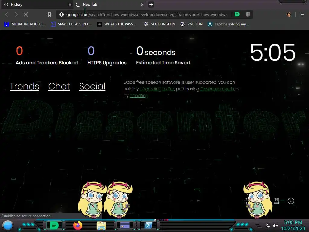Screen dimensions: 309x232
Task: Open the Social link
Action: [x=92, y=86]
